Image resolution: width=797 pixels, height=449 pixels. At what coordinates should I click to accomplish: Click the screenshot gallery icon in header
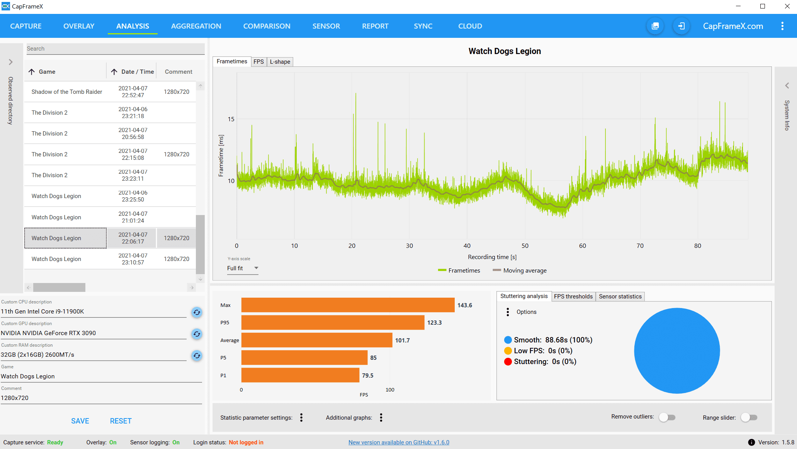pos(655,26)
